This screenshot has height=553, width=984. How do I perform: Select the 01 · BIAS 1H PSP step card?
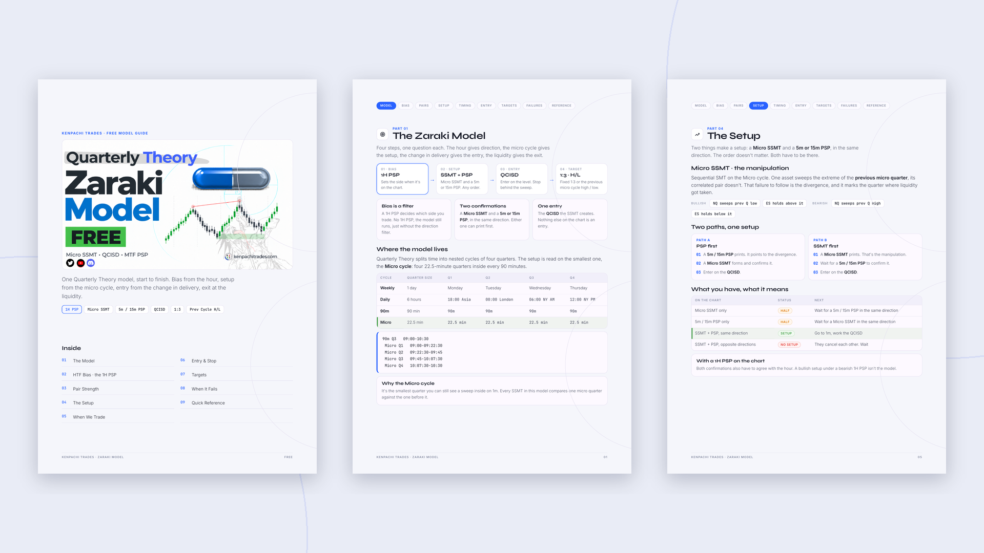[402, 179]
